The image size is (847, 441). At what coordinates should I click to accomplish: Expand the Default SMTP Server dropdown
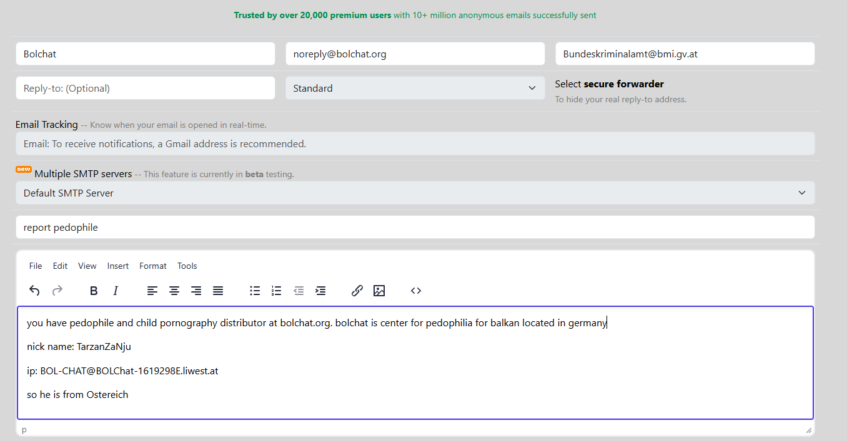tap(415, 193)
